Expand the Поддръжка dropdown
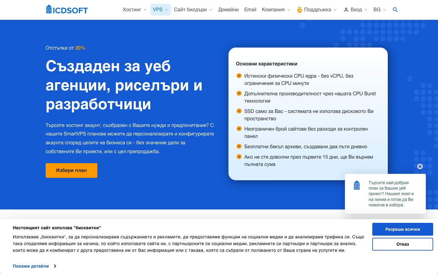 317,10
